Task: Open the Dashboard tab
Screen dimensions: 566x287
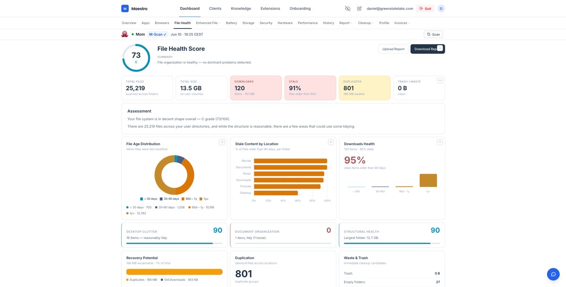Action: pos(190,8)
